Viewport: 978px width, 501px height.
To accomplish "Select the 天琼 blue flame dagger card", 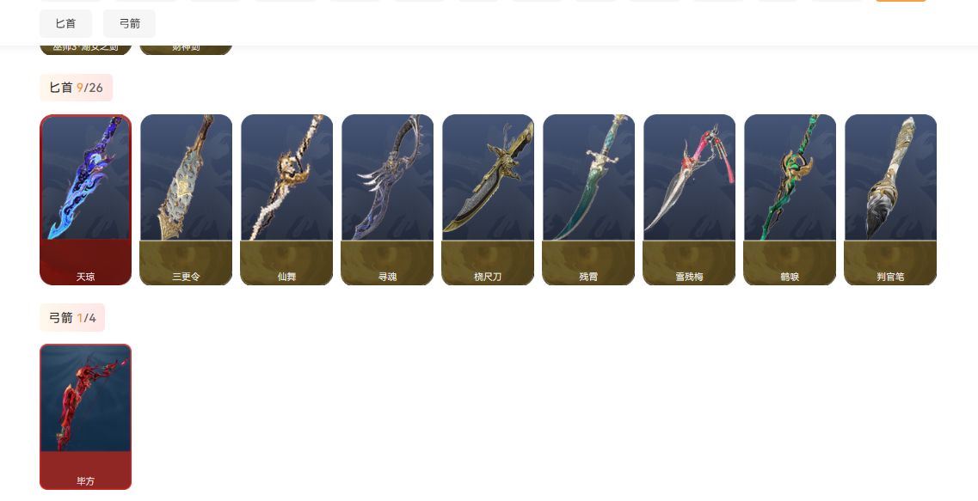I will pyautogui.click(x=85, y=199).
